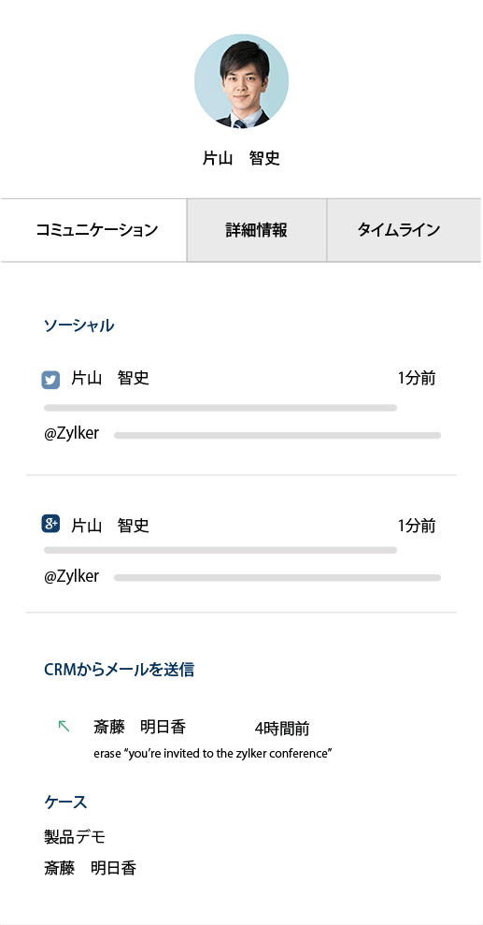This screenshot has height=925, width=483.
Task: Click the ケース section heading
Action: (x=66, y=802)
